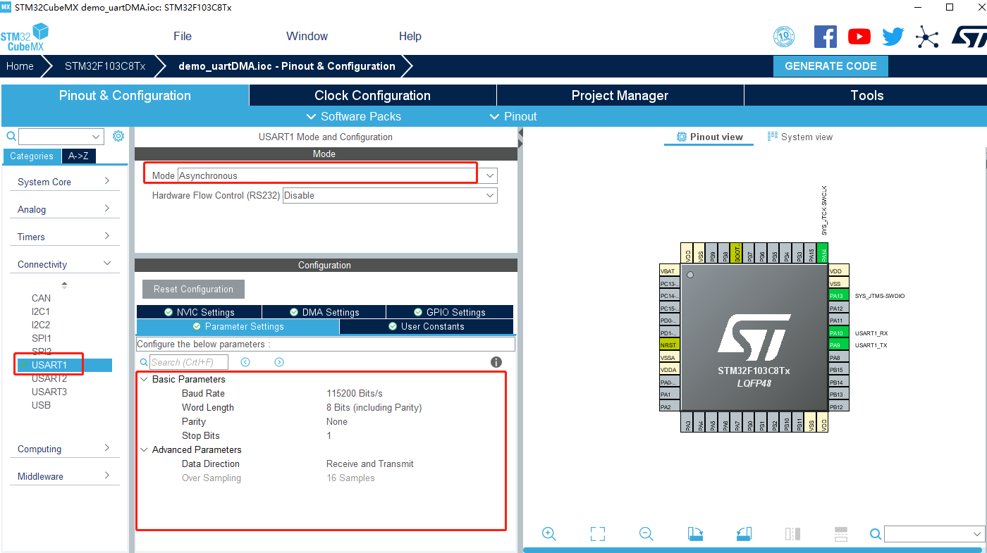Switch peripheral list back to Categories
The height and width of the screenshot is (553, 987).
(x=32, y=156)
